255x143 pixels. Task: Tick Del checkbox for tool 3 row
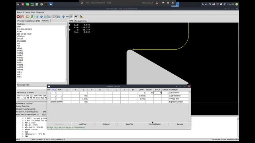[x=49, y=99]
